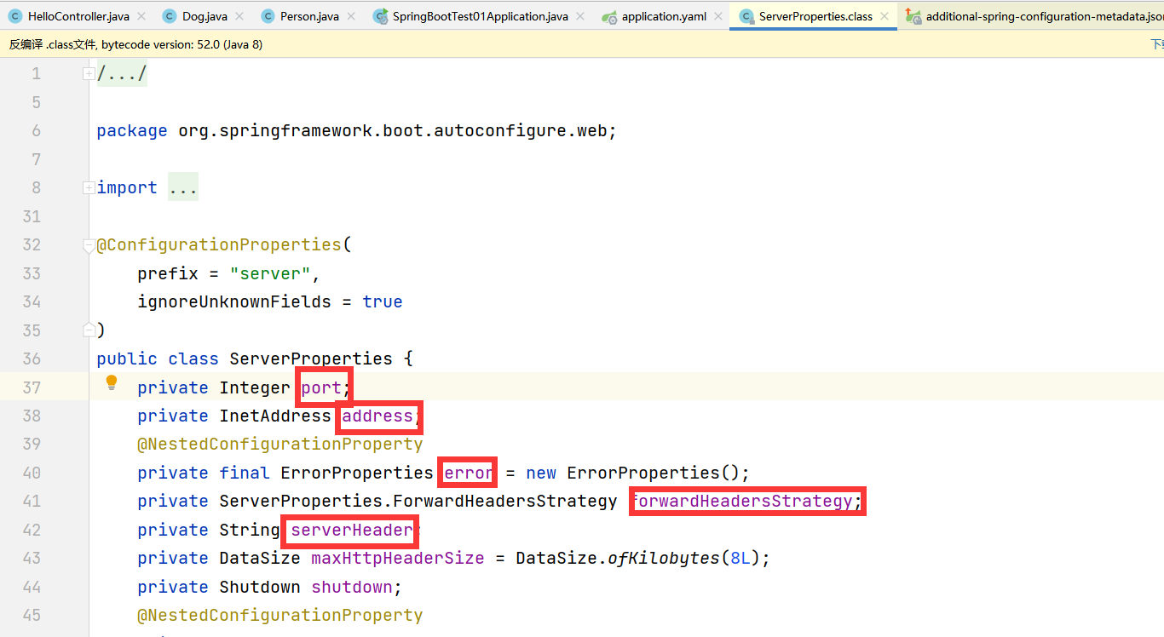Click the maxHttpHeaderSize field name
This screenshot has height=637, width=1164.
pos(398,558)
